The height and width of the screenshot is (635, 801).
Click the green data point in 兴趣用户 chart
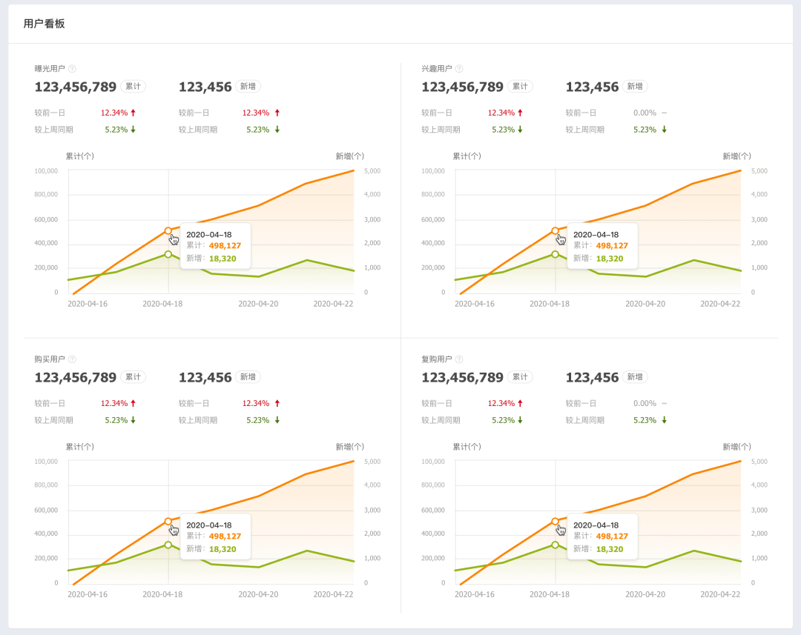tap(556, 254)
